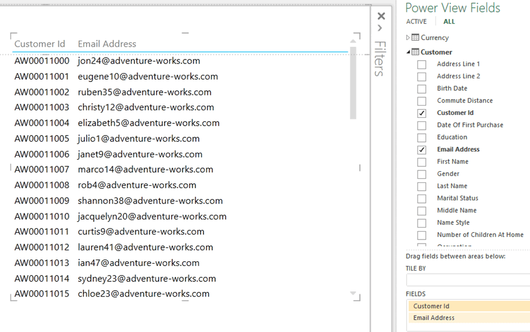Expand the Currency table

tap(408, 38)
